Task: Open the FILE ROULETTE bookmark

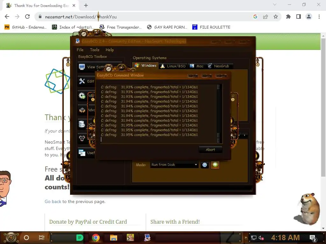Action: [x=211, y=27]
